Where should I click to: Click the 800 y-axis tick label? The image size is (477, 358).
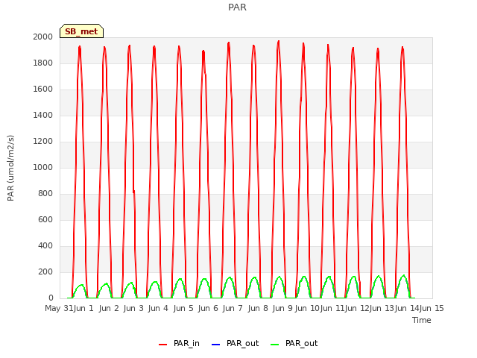(x=45, y=194)
